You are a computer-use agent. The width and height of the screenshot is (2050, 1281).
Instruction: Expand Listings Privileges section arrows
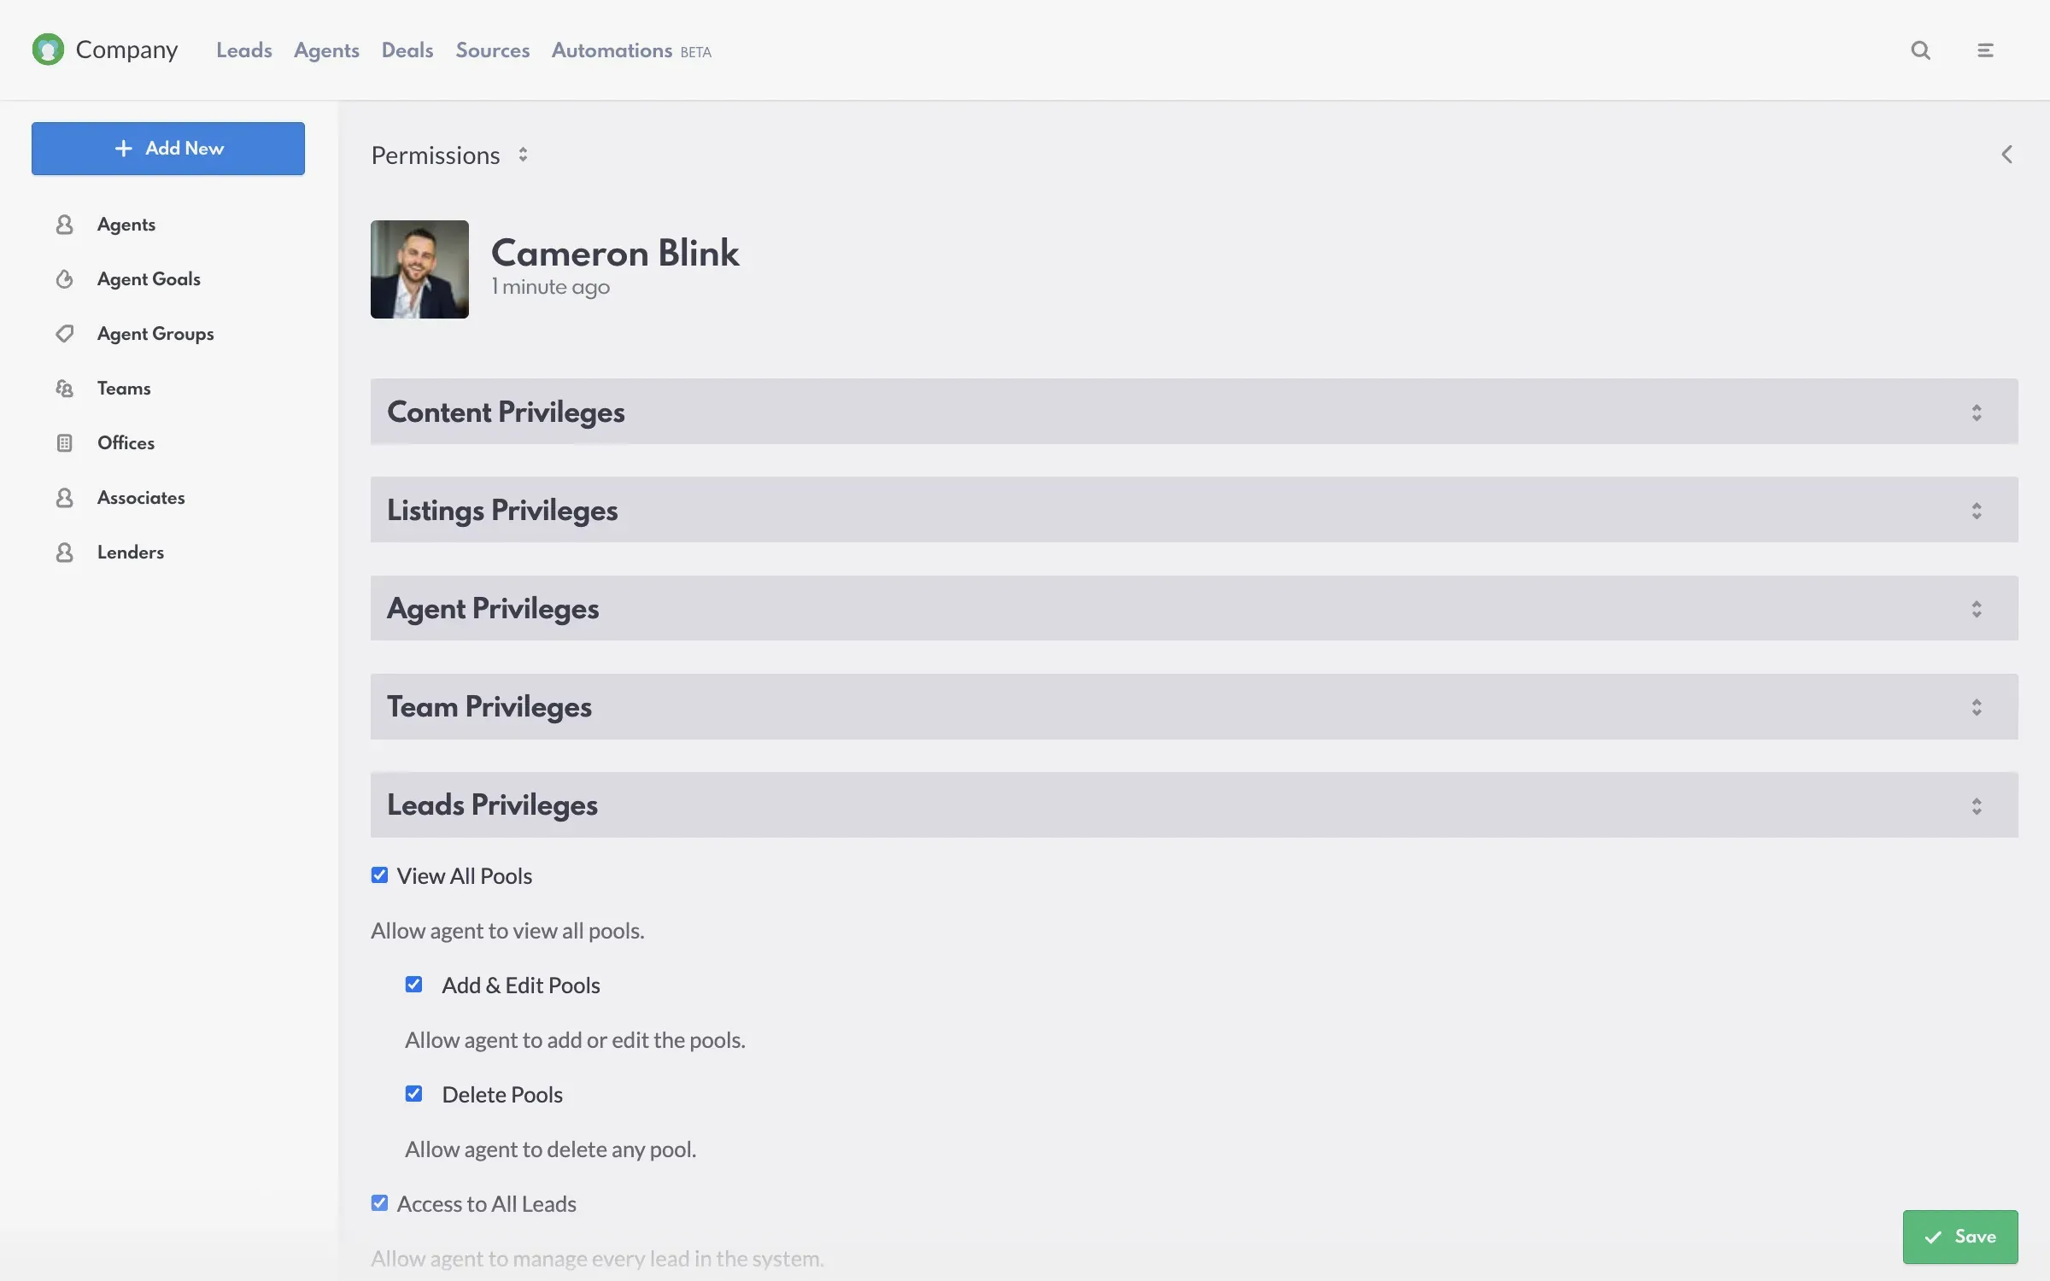point(1977,511)
